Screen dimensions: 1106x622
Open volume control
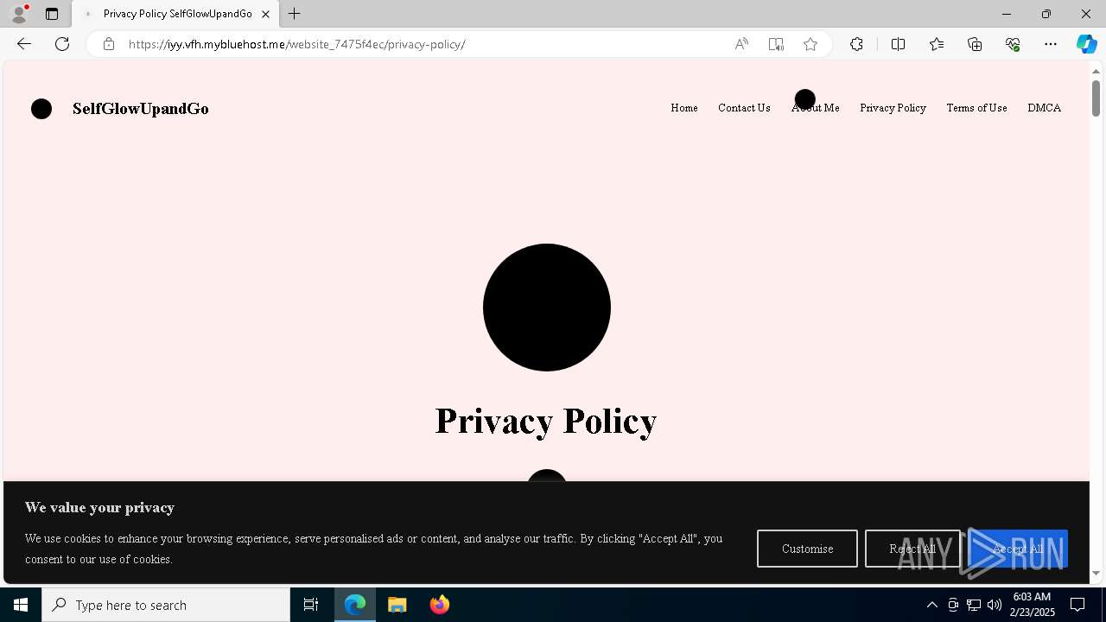pos(995,605)
